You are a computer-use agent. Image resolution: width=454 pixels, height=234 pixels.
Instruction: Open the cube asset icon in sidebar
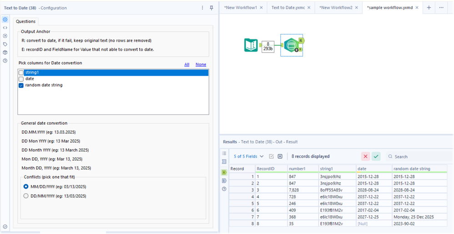(x=5, y=53)
